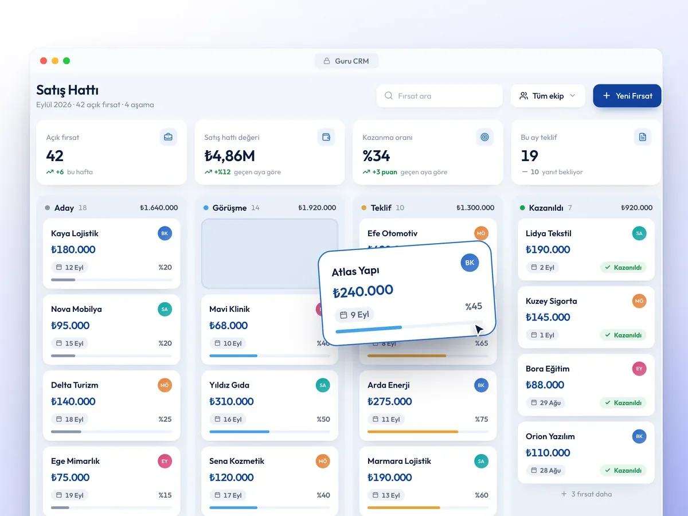This screenshot has width=688, height=516.
Task: Click the progress bar on Arda Enerji card
Action: click(428, 432)
